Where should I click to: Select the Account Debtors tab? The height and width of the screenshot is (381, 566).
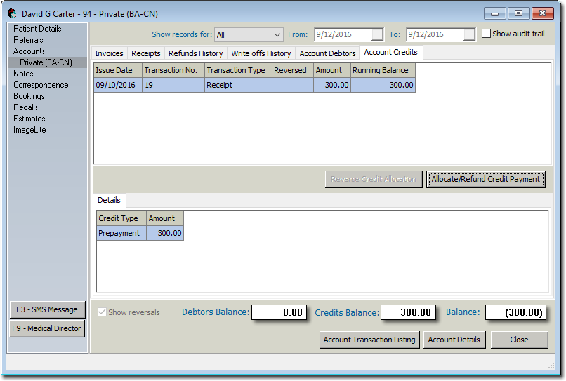point(327,53)
